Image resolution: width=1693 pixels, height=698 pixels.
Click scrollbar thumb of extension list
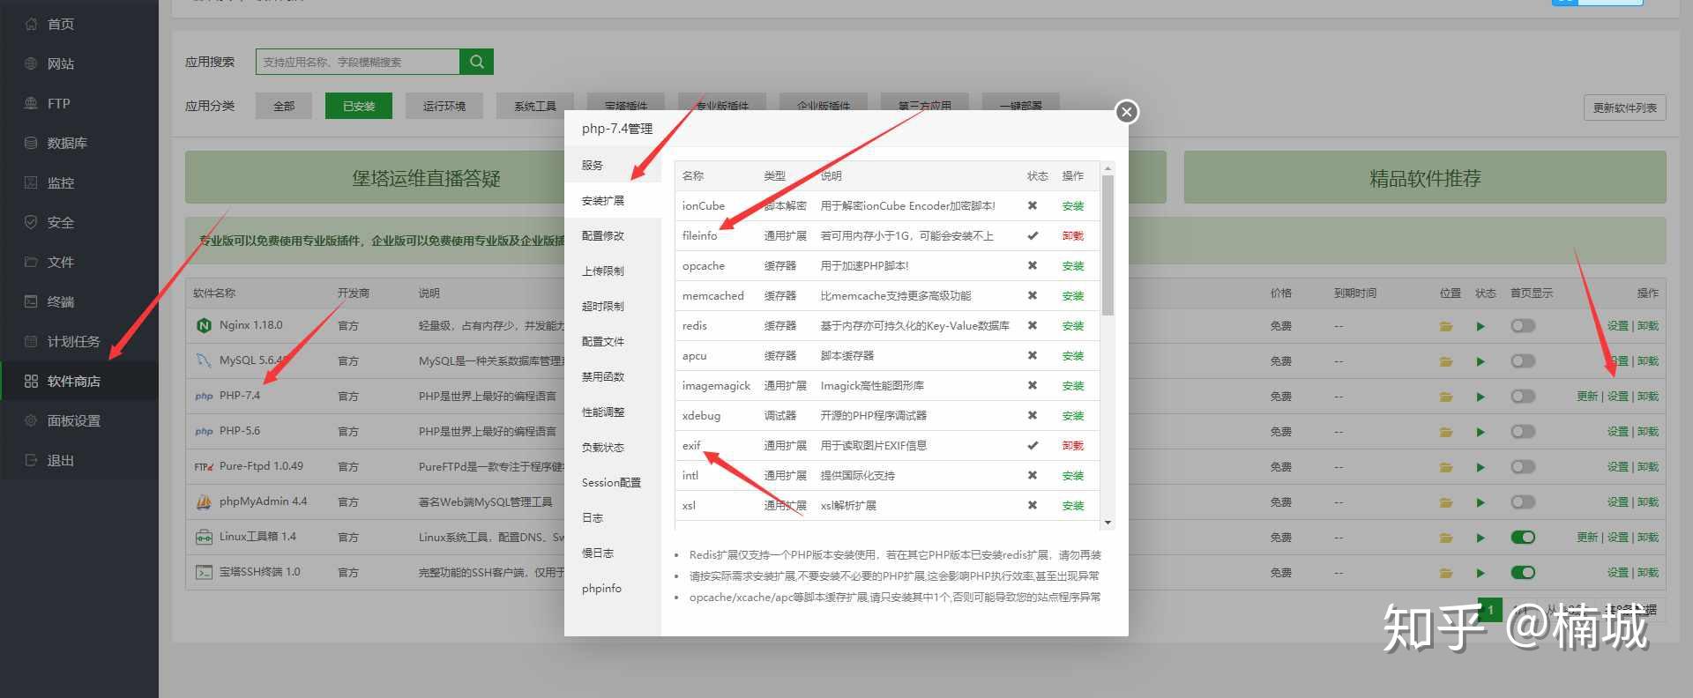pyautogui.click(x=1108, y=245)
